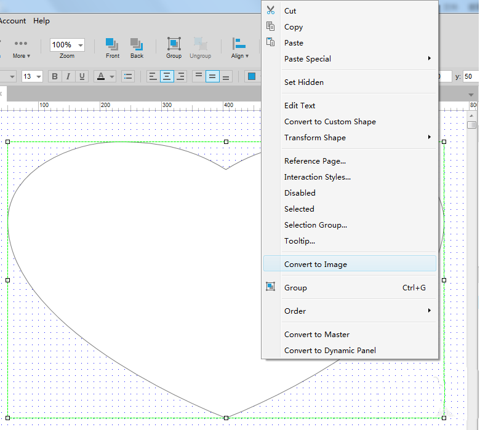This screenshot has width=504, height=430.
Task: Click the Copy icon in context menu
Action: click(271, 26)
